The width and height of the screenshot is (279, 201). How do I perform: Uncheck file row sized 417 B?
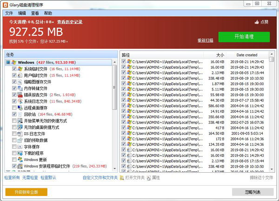point(124,128)
